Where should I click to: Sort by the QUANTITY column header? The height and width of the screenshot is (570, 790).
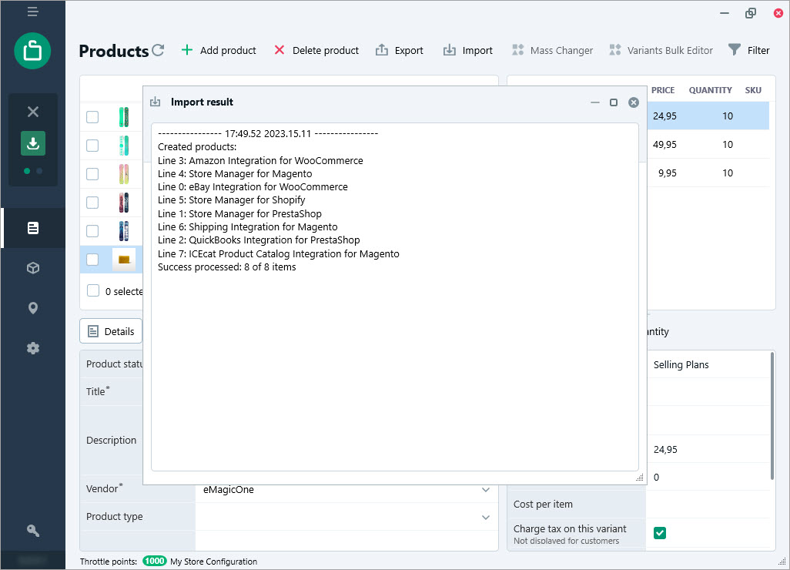(x=710, y=90)
